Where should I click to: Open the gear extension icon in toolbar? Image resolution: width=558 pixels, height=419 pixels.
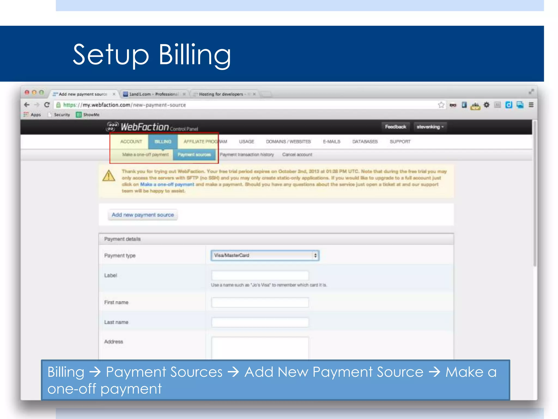tap(487, 105)
